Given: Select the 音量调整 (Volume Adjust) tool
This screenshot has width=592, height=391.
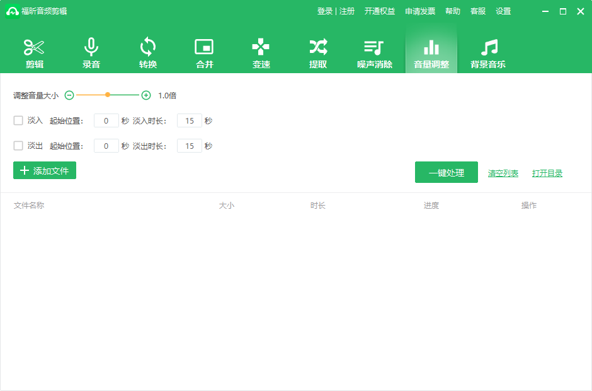Looking at the screenshot, I should pyautogui.click(x=431, y=52).
